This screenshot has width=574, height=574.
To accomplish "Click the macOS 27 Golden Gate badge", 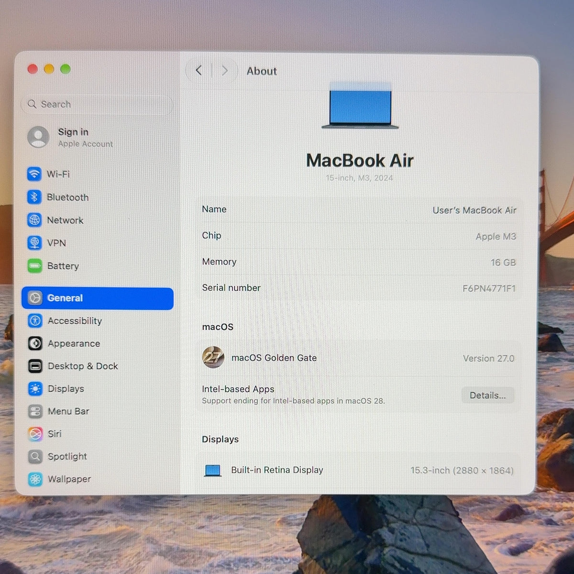I will [213, 357].
